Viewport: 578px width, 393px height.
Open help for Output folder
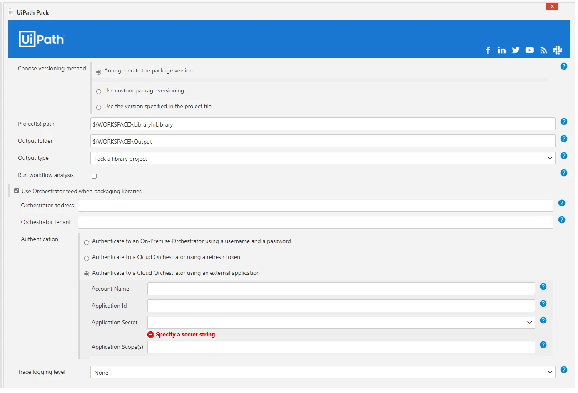click(x=564, y=139)
